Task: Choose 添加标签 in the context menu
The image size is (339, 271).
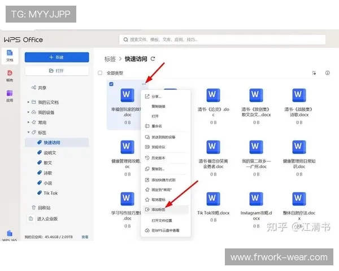Action: click(x=166, y=209)
